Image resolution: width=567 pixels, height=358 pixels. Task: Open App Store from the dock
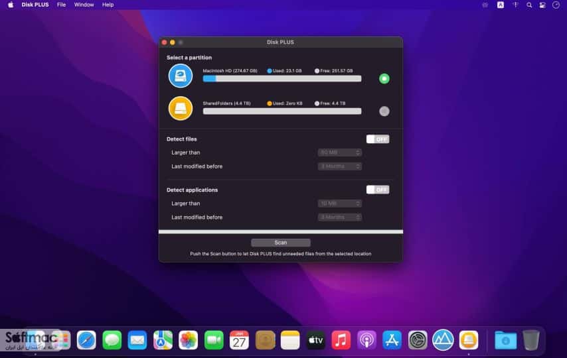pyautogui.click(x=392, y=340)
